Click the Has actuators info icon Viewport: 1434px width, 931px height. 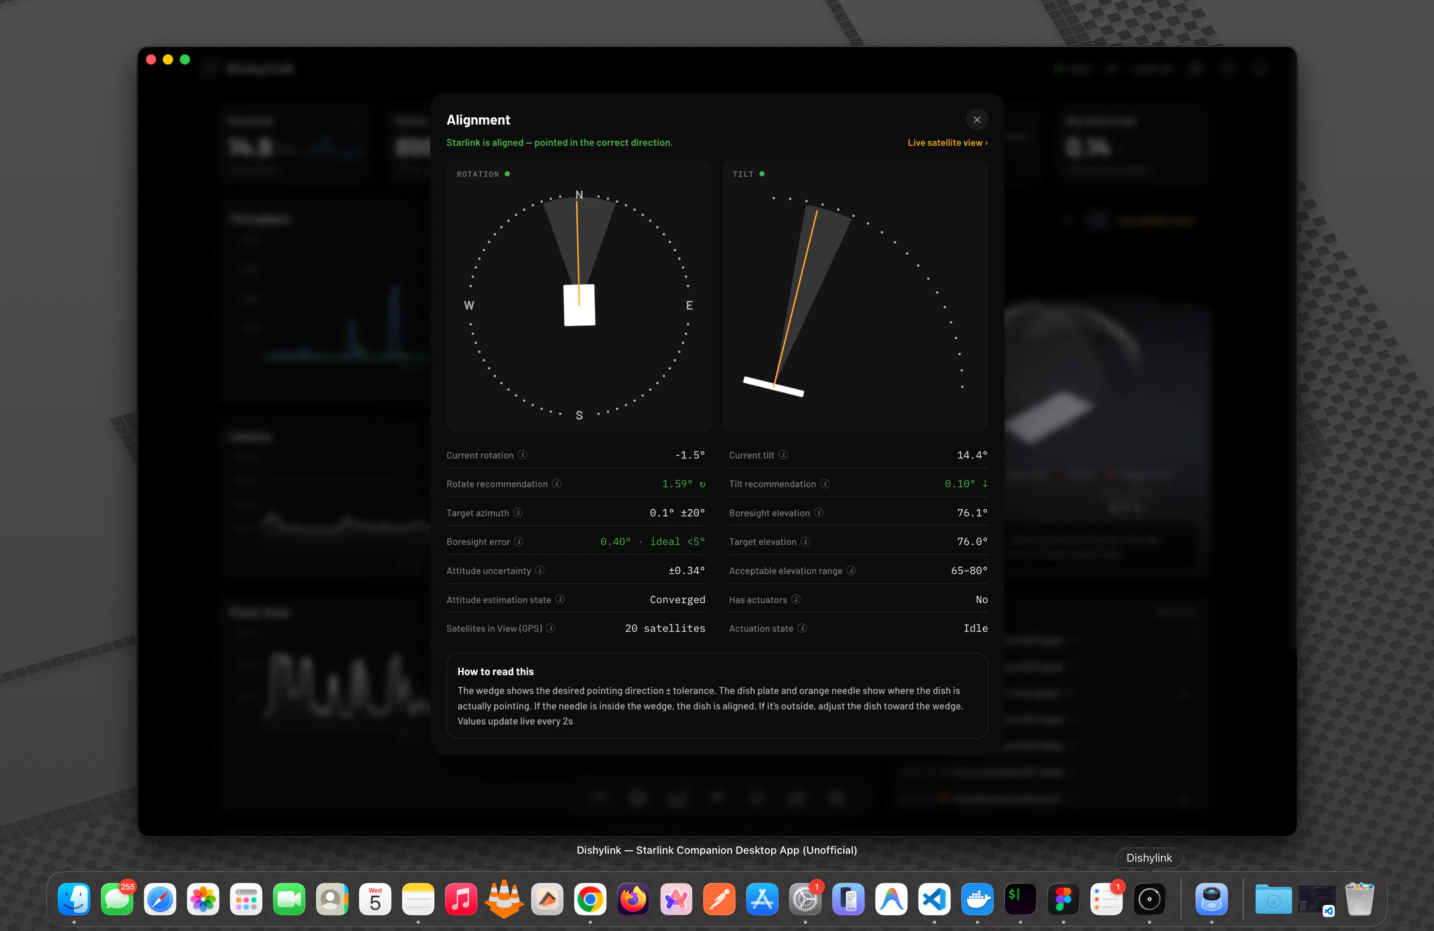(796, 599)
